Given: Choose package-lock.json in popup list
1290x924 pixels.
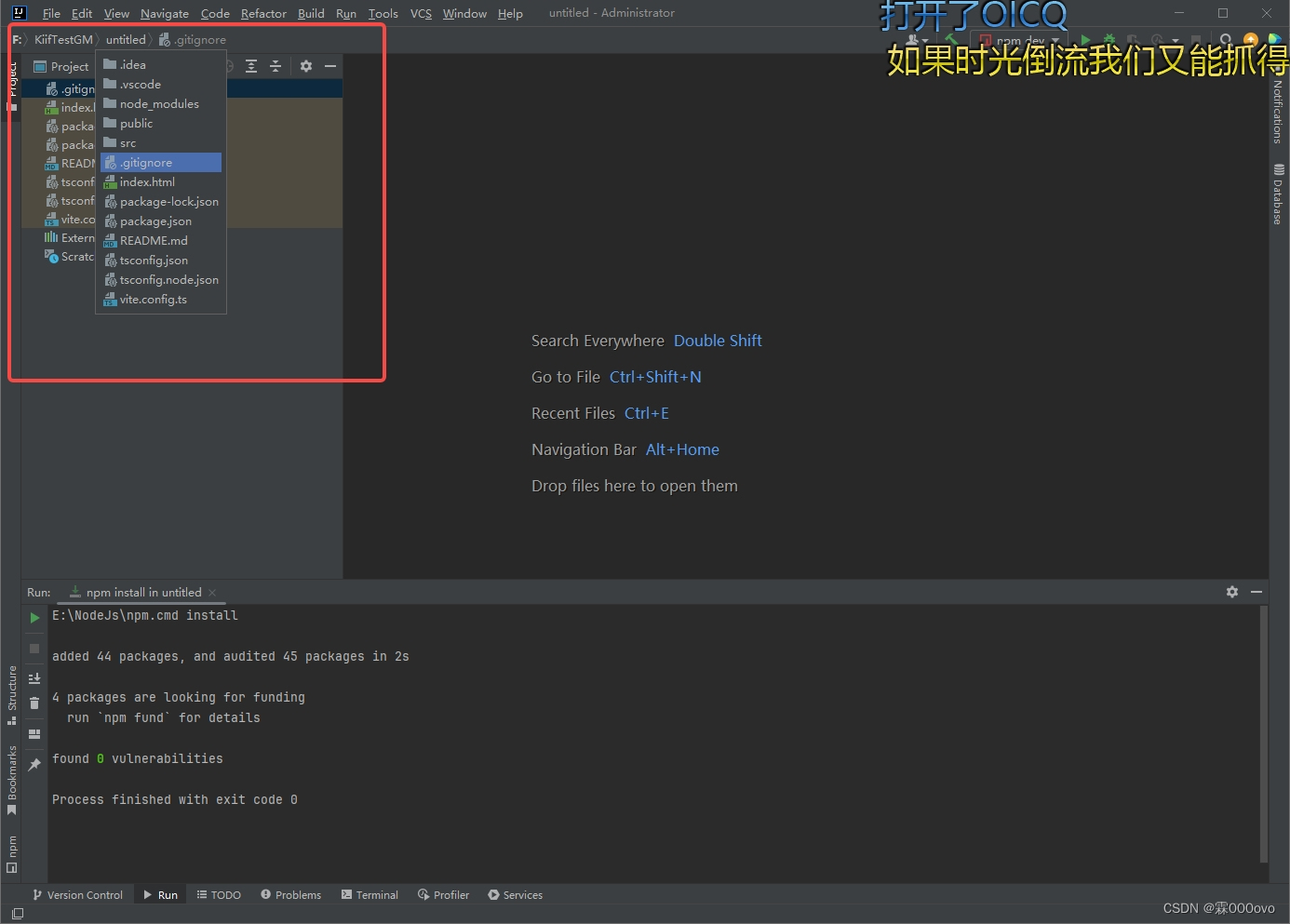Looking at the screenshot, I should tap(161, 202).
